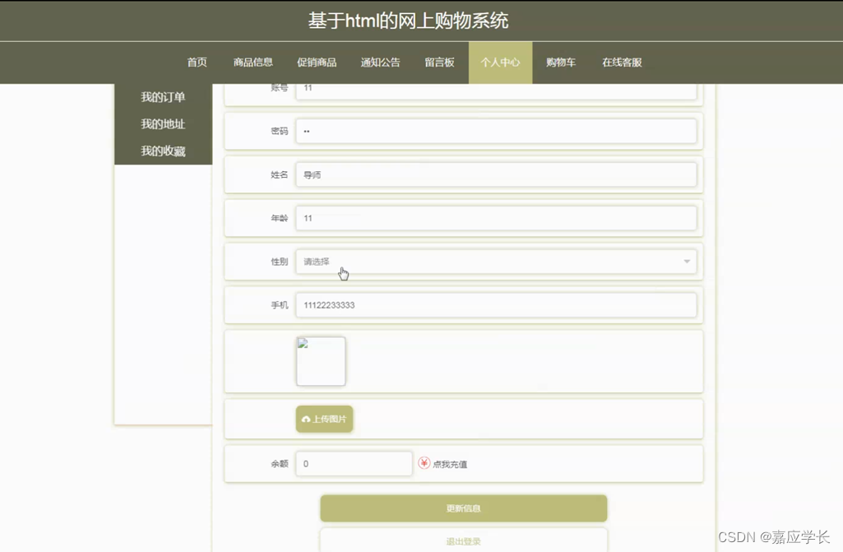Open 购物车 menu item
The width and height of the screenshot is (843, 552).
point(561,63)
